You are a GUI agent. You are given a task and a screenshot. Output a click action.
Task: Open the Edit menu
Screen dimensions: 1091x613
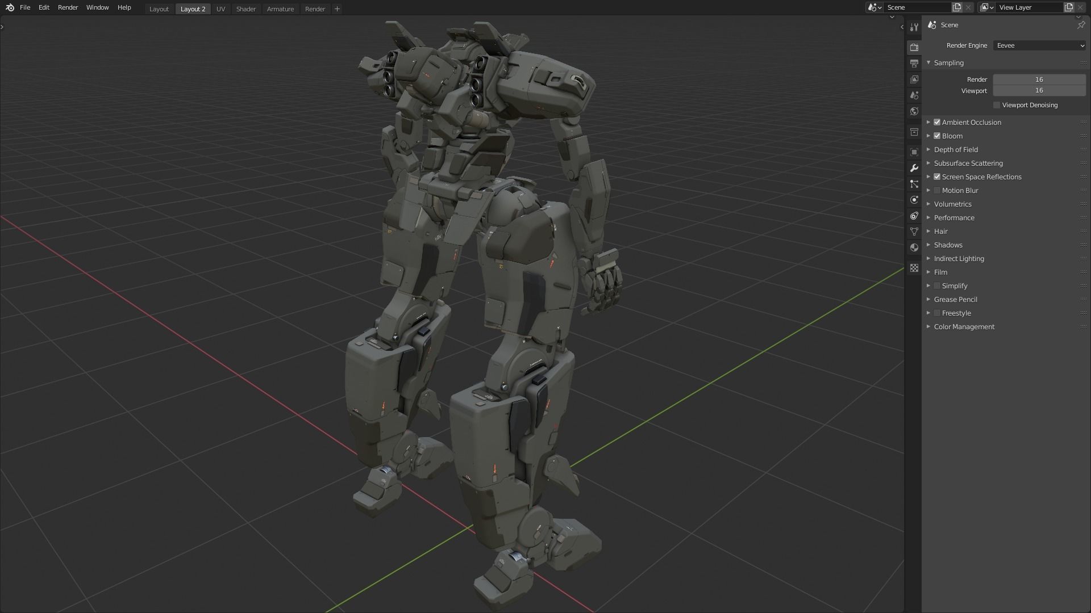point(44,7)
